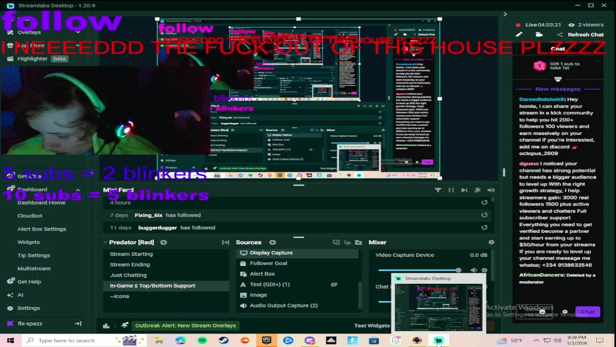Collapse the Overlays sidebar section

click(x=78, y=32)
